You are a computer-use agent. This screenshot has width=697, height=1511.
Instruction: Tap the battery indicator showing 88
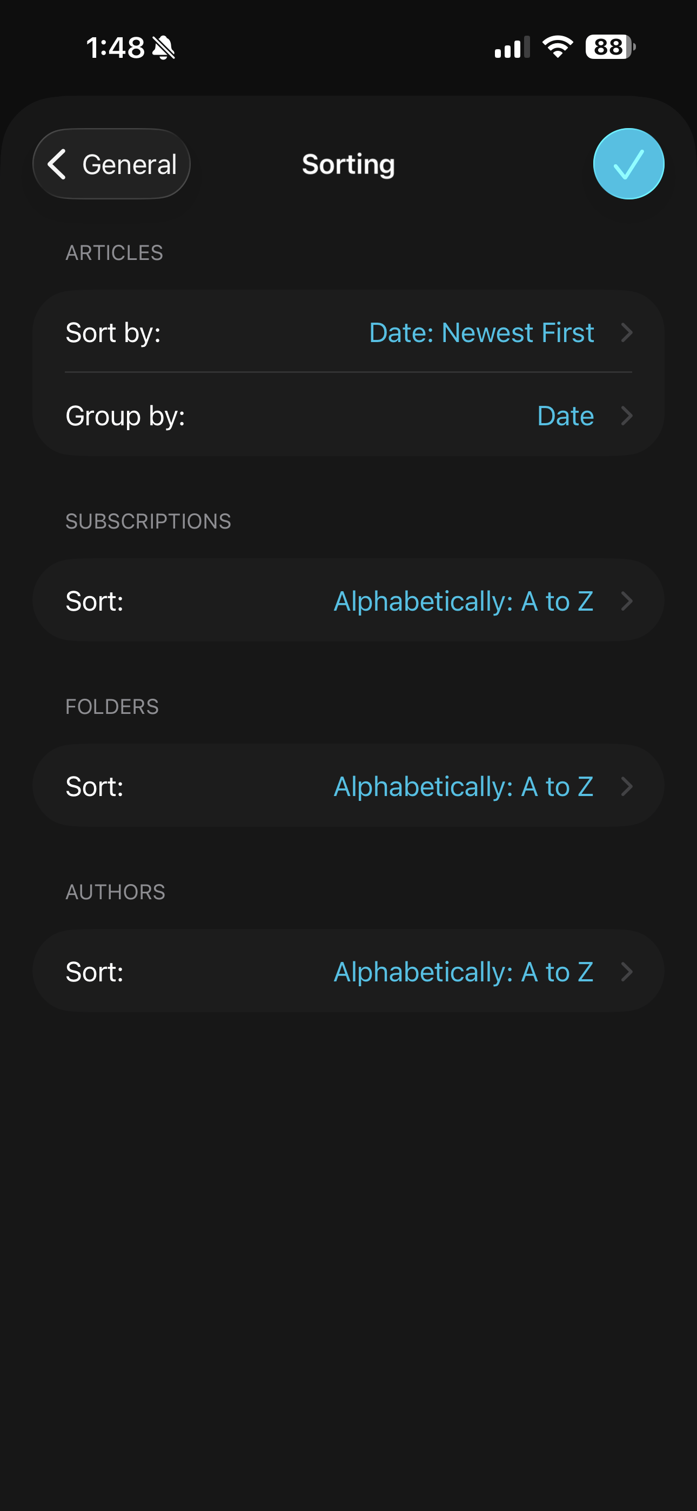coord(609,47)
